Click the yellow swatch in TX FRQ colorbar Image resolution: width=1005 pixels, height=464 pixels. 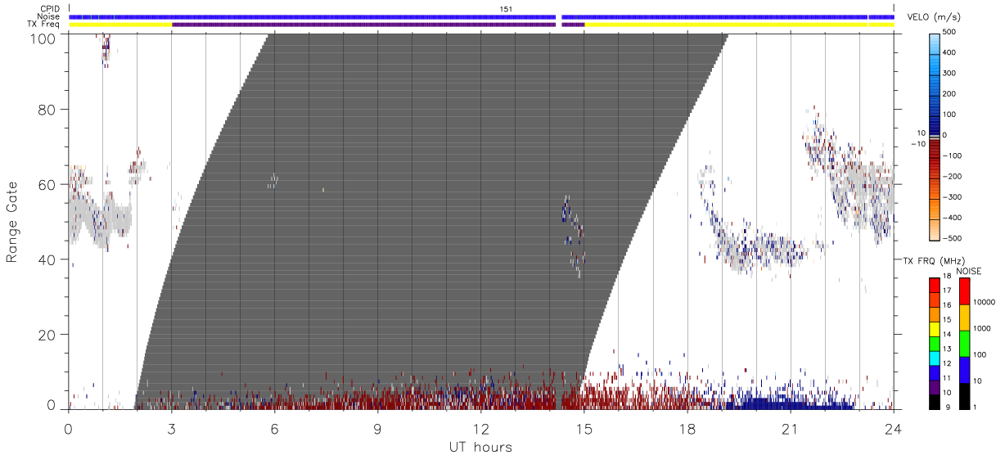tap(935, 330)
